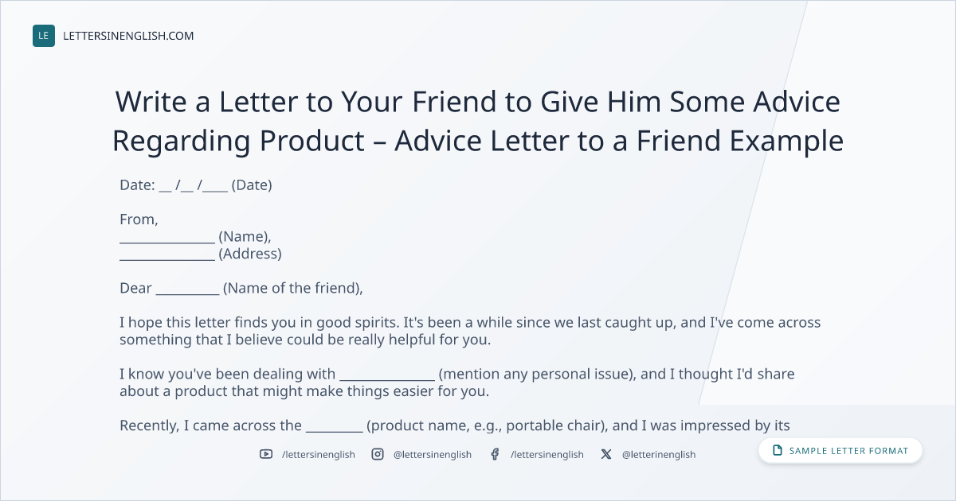Image resolution: width=956 pixels, height=501 pixels.
Task: Open the @letterinenglish X handle
Action: pyautogui.click(x=659, y=454)
